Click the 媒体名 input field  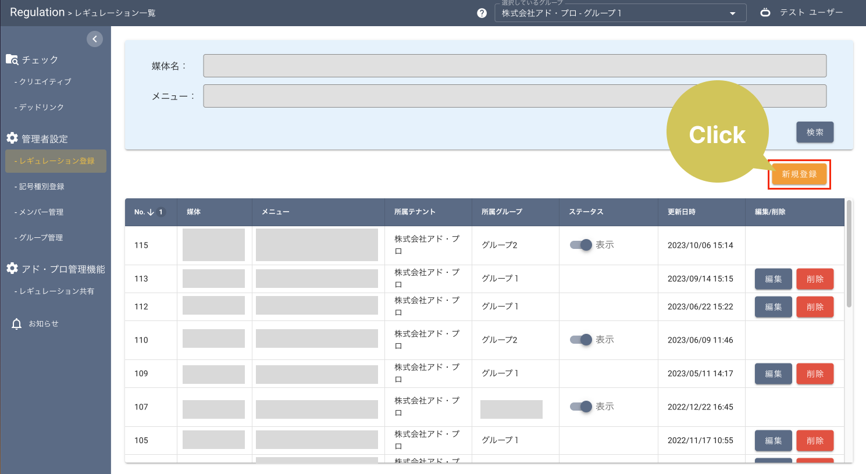pos(514,66)
